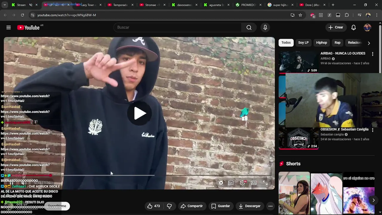Save video with Guardar button
Viewport: 382px width, 215px height.
pos(221,206)
